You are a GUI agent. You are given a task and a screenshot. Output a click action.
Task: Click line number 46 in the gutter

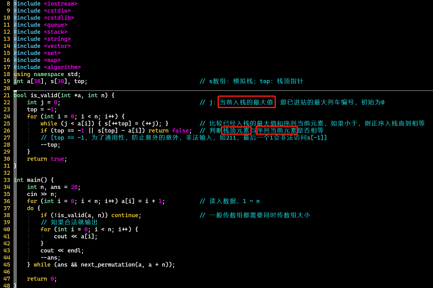coord(7,272)
